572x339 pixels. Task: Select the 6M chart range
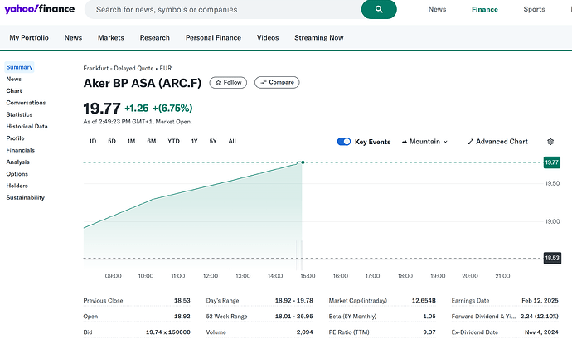152,141
